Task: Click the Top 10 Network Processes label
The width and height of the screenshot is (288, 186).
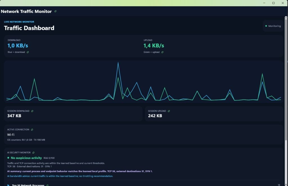Action: click(x=28, y=185)
